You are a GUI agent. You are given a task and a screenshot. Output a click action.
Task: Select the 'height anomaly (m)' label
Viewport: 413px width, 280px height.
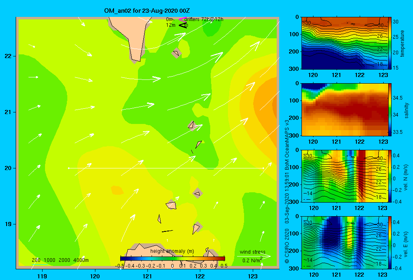pyautogui.click(x=172, y=251)
